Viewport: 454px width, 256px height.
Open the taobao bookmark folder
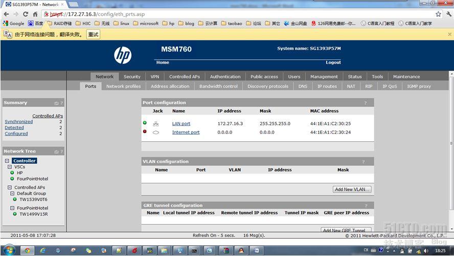(231, 24)
